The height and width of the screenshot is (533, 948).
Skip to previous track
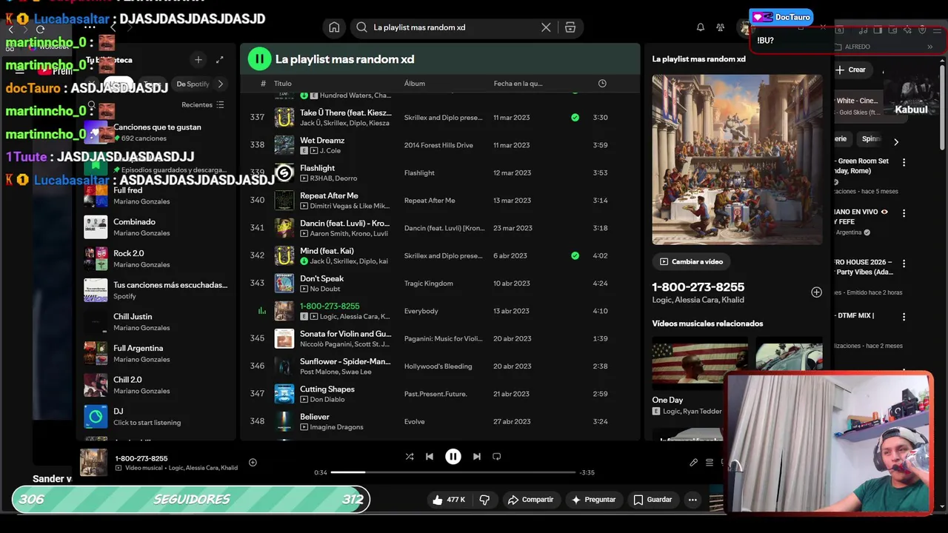pos(429,457)
